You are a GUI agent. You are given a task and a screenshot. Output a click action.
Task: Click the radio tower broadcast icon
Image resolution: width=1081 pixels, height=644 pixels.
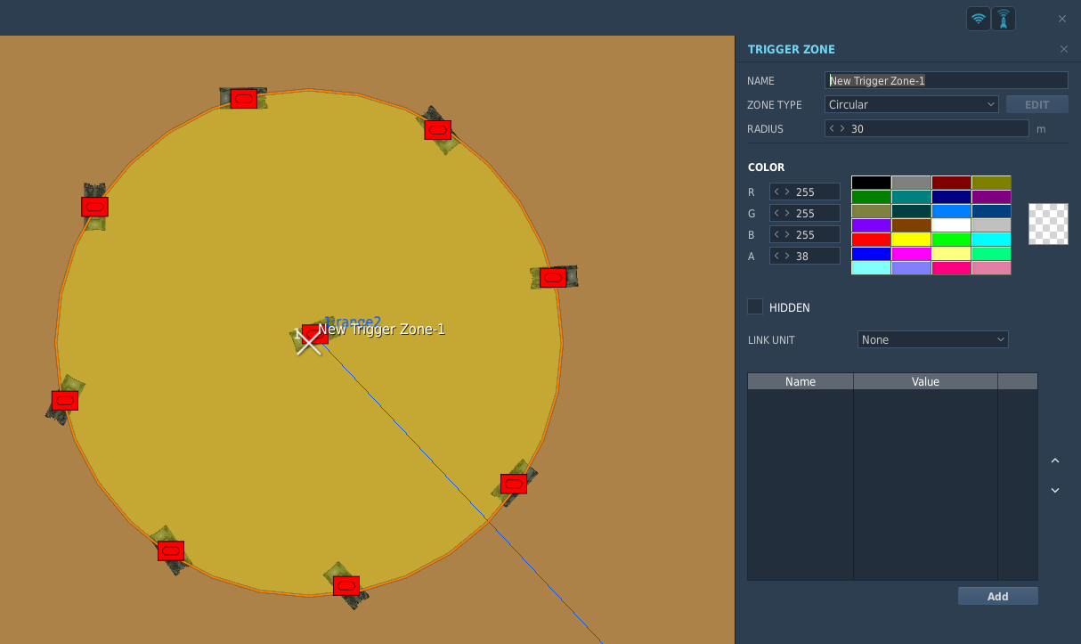coord(1004,19)
